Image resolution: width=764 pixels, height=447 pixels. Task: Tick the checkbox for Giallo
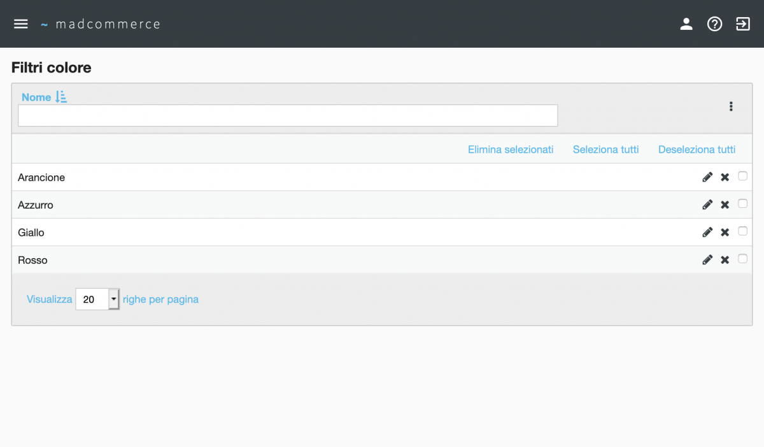point(742,231)
